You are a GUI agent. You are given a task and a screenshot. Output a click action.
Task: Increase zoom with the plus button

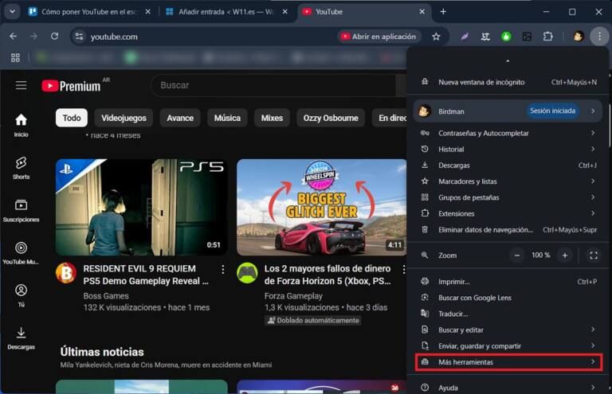[x=565, y=256]
